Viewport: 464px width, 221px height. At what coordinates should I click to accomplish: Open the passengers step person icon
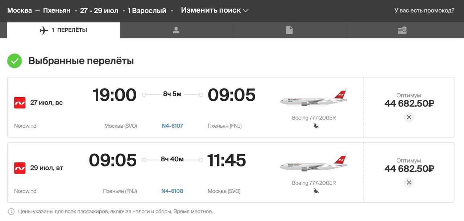point(176,30)
